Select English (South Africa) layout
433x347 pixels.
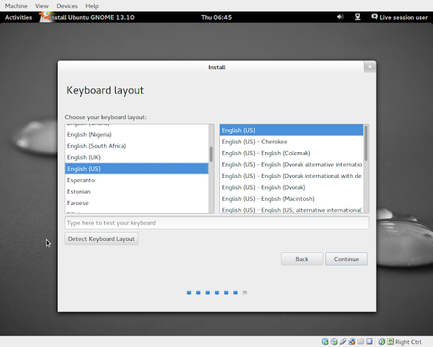click(137, 145)
